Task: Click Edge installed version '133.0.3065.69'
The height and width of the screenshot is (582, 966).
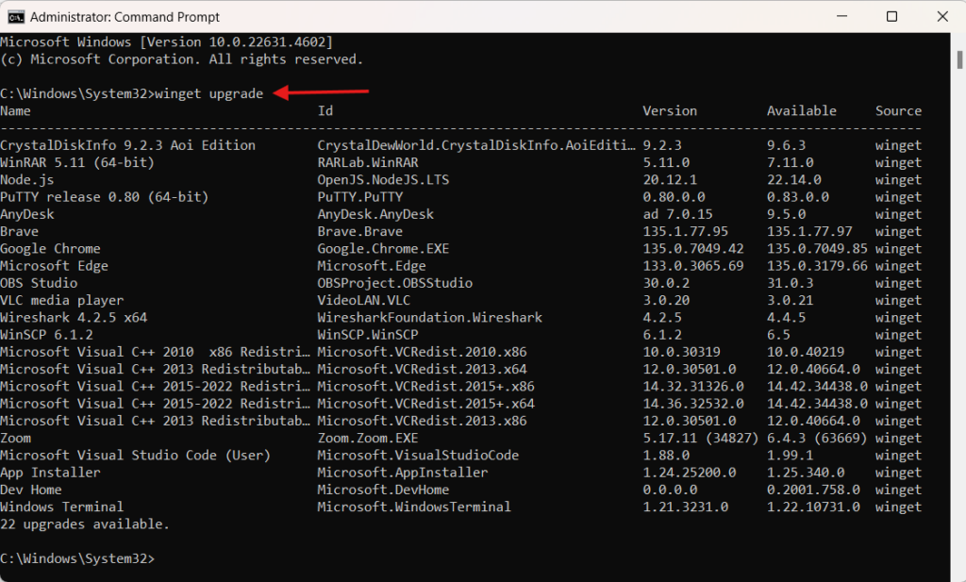Action: pyautogui.click(x=693, y=266)
